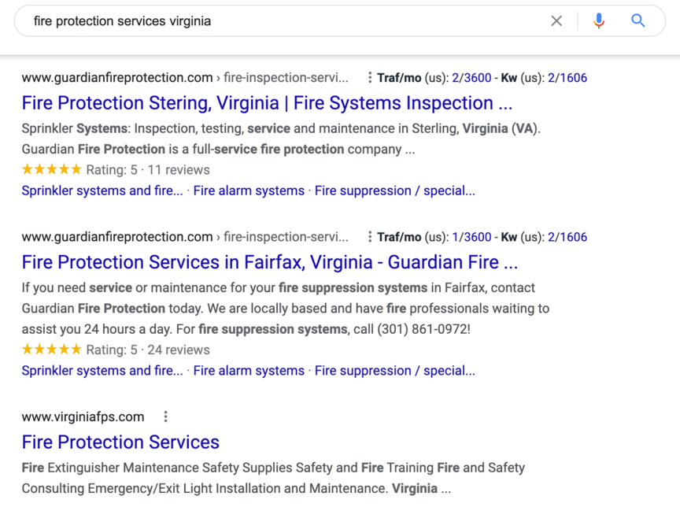Click 'Fire suppression / special...' sitelink under Fairfax result

coord(395,371)
